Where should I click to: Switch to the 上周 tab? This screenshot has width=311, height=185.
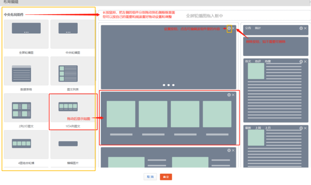pos(258,128)
